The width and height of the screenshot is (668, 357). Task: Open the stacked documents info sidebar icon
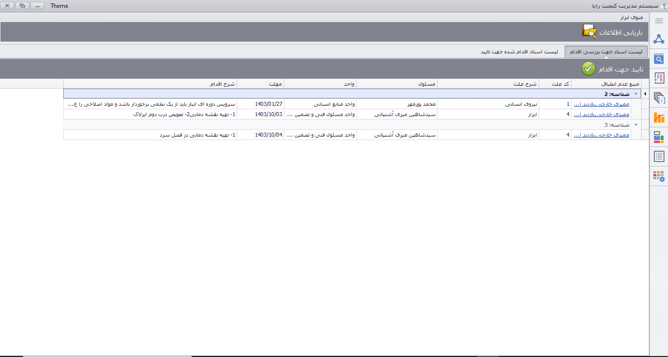(x=659, y=97)
